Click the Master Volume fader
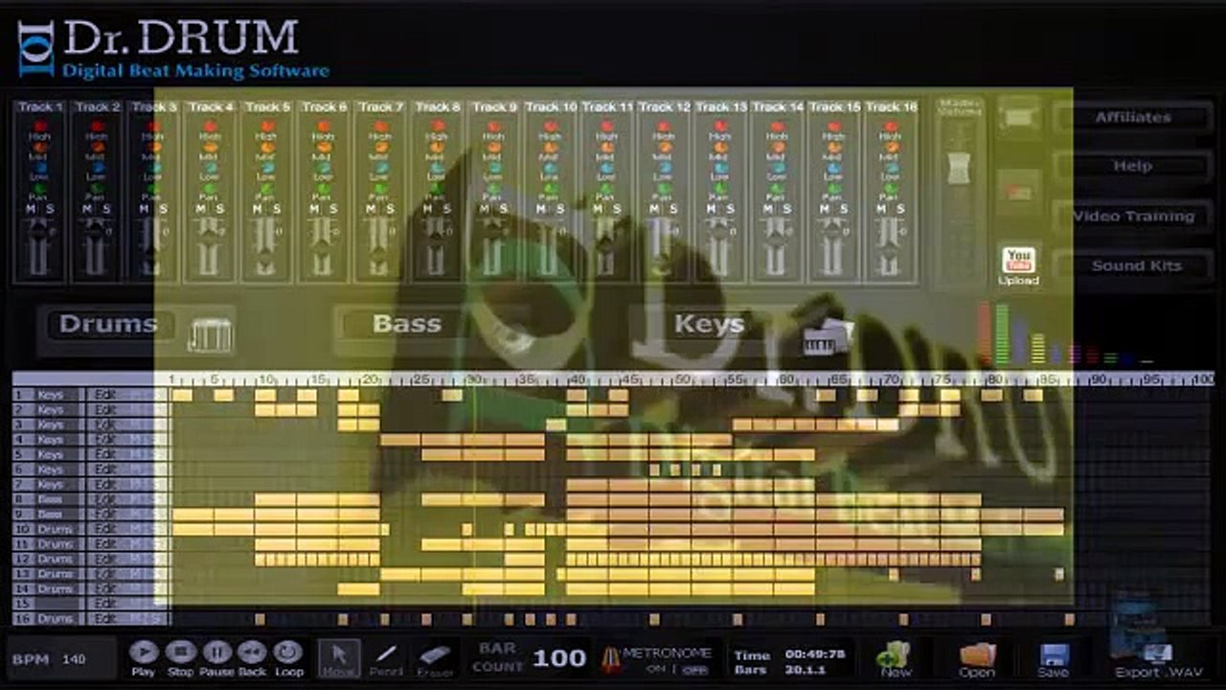The image size is (1226, 690). point(958,169)
